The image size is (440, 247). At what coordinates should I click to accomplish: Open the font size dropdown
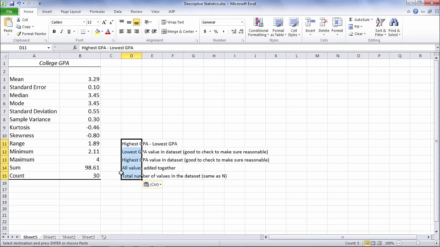[98, 22]
